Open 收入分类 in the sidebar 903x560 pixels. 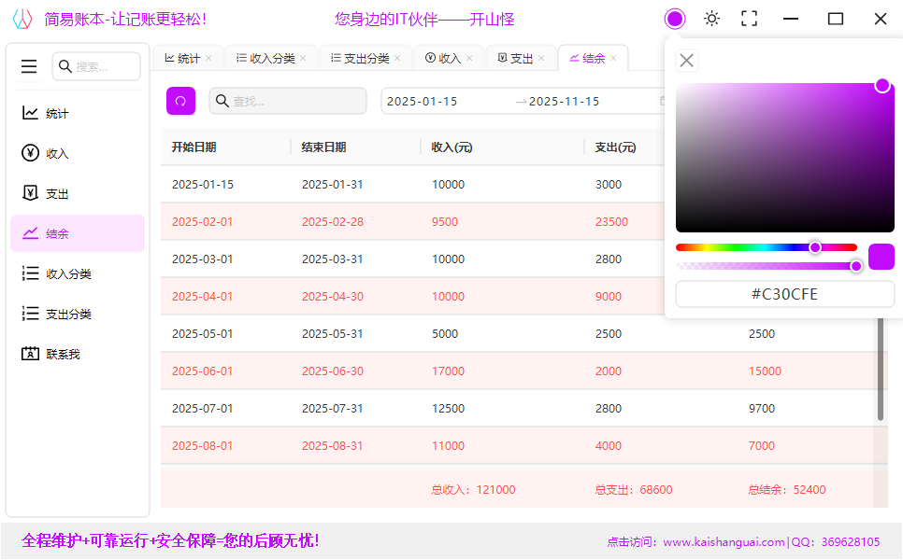click(x=78, y=273)
